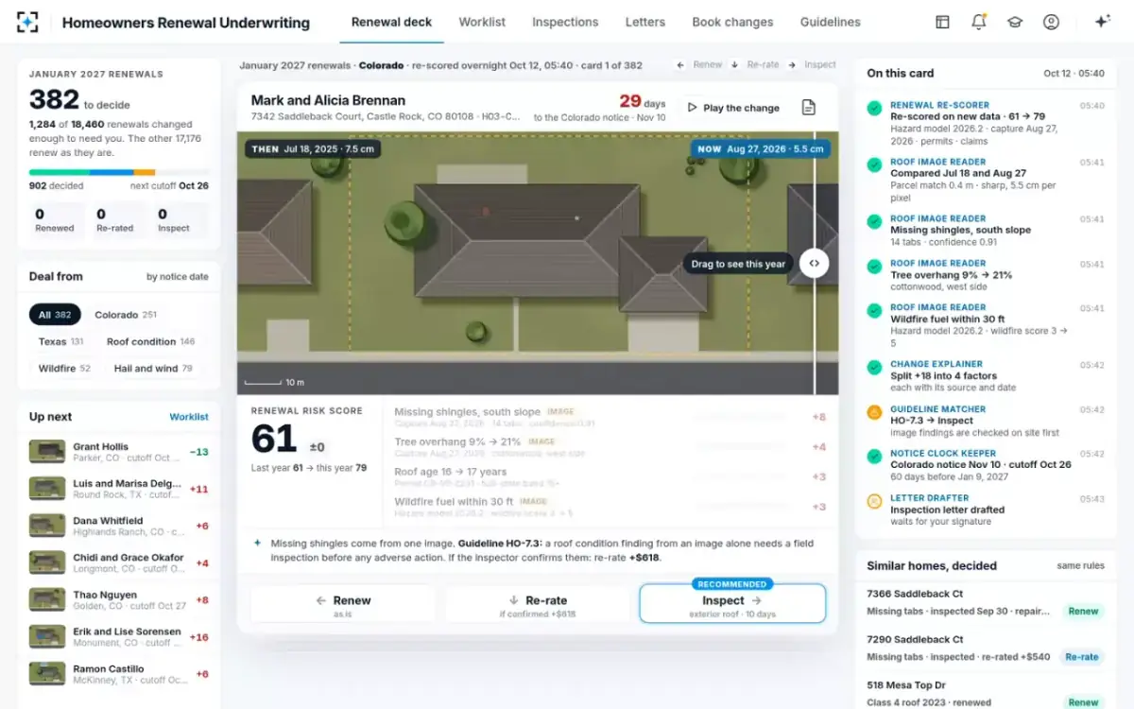Select the Hail and wind 79 filter
The image size is (1134, 709).
(153, 369)
